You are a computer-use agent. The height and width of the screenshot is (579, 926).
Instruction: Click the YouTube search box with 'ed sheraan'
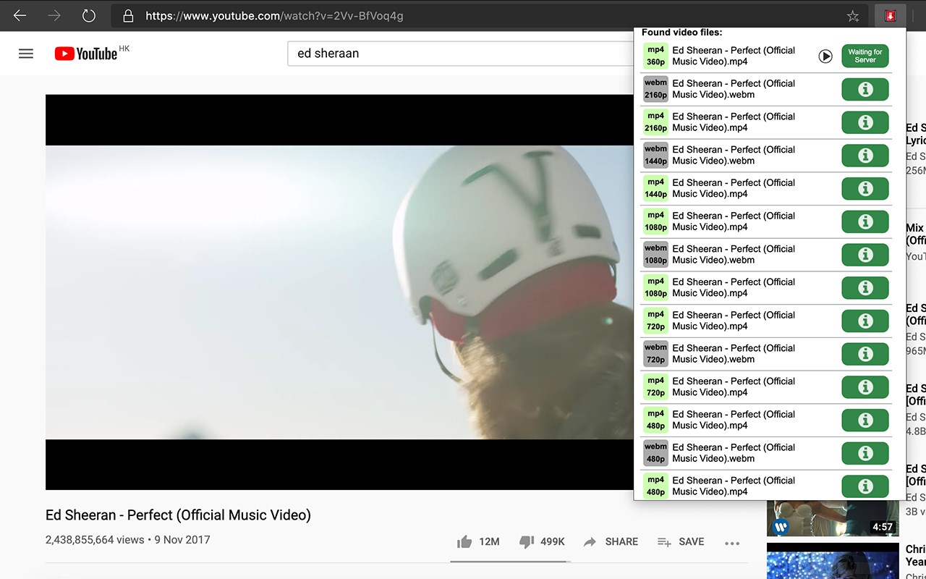click(x=461, y=54)
